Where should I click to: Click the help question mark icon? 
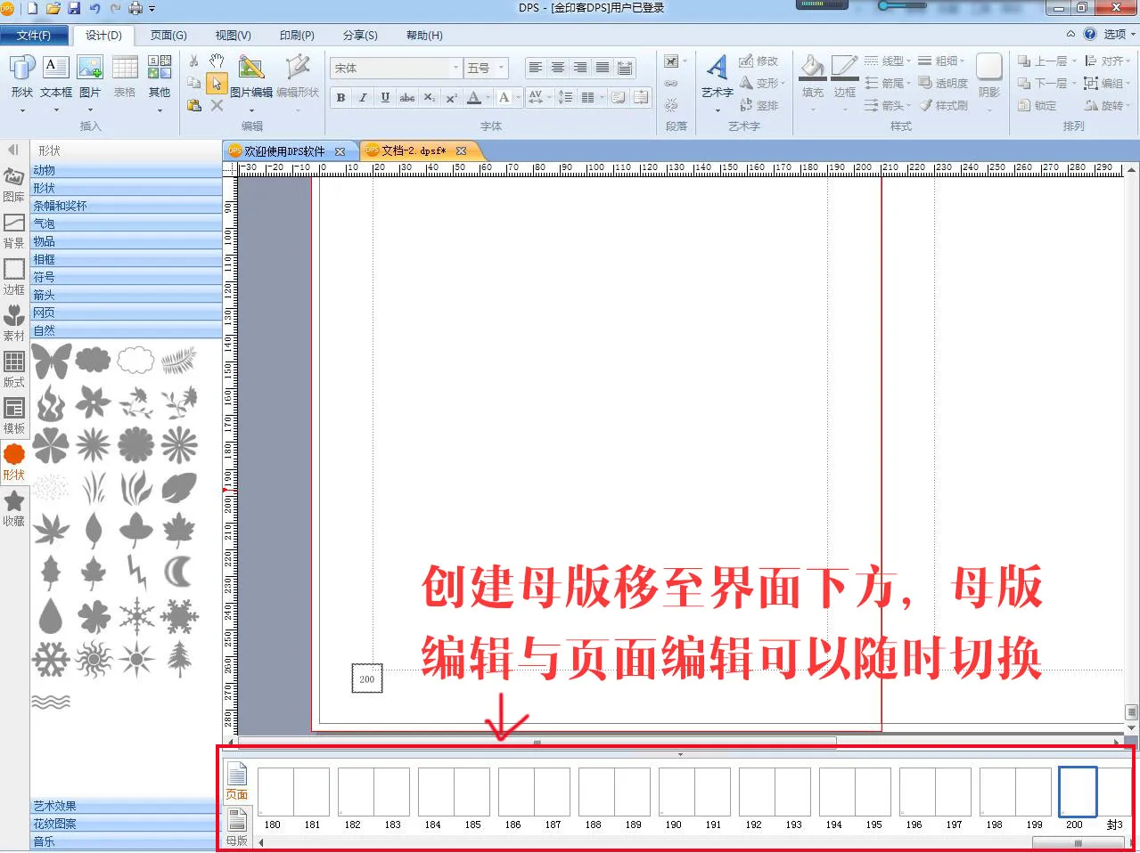[1090, 35]
